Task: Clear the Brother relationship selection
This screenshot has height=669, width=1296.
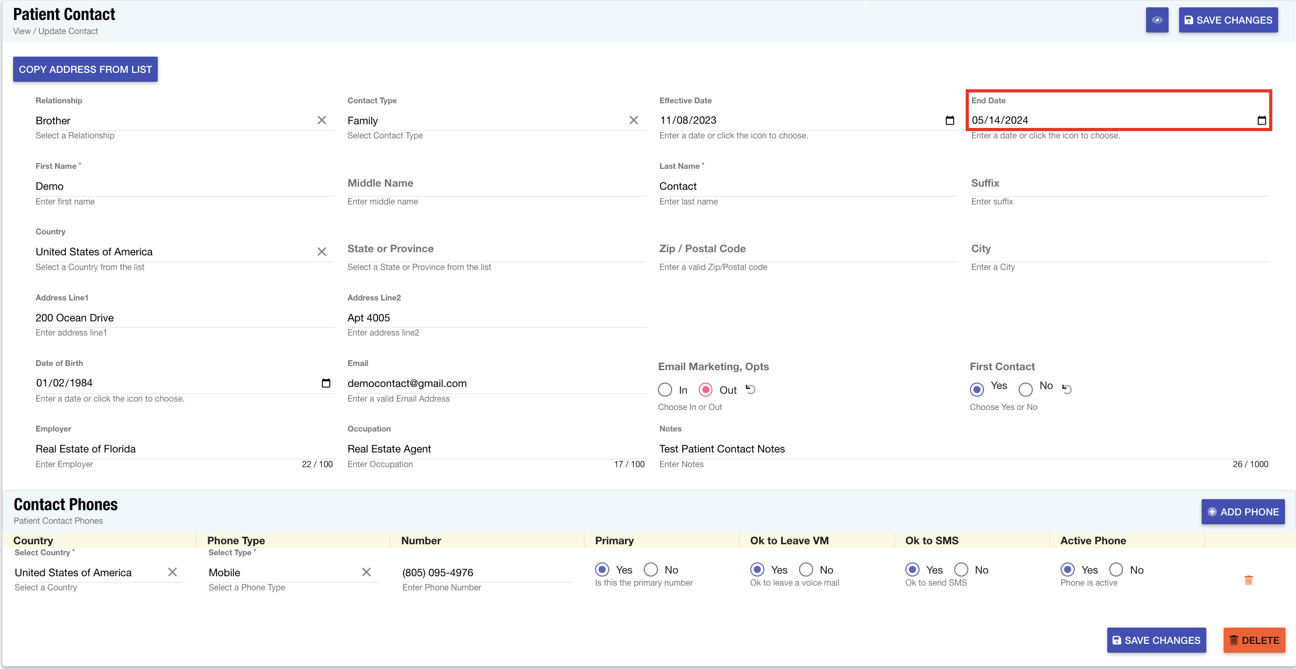Action: (x=322, y=121)
